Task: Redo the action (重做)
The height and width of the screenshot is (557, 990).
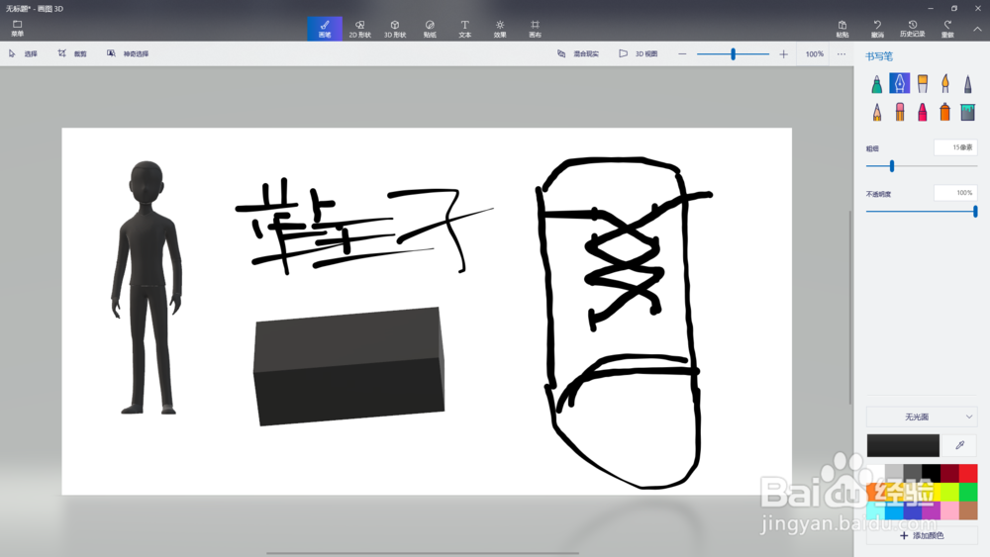Action: 947,29
